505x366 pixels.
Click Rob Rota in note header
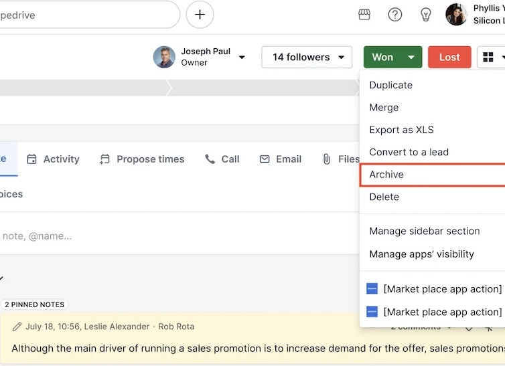[176, 327]
